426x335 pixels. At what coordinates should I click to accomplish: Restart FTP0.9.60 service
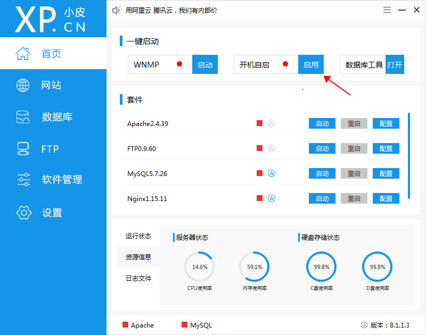pos(354,148)
